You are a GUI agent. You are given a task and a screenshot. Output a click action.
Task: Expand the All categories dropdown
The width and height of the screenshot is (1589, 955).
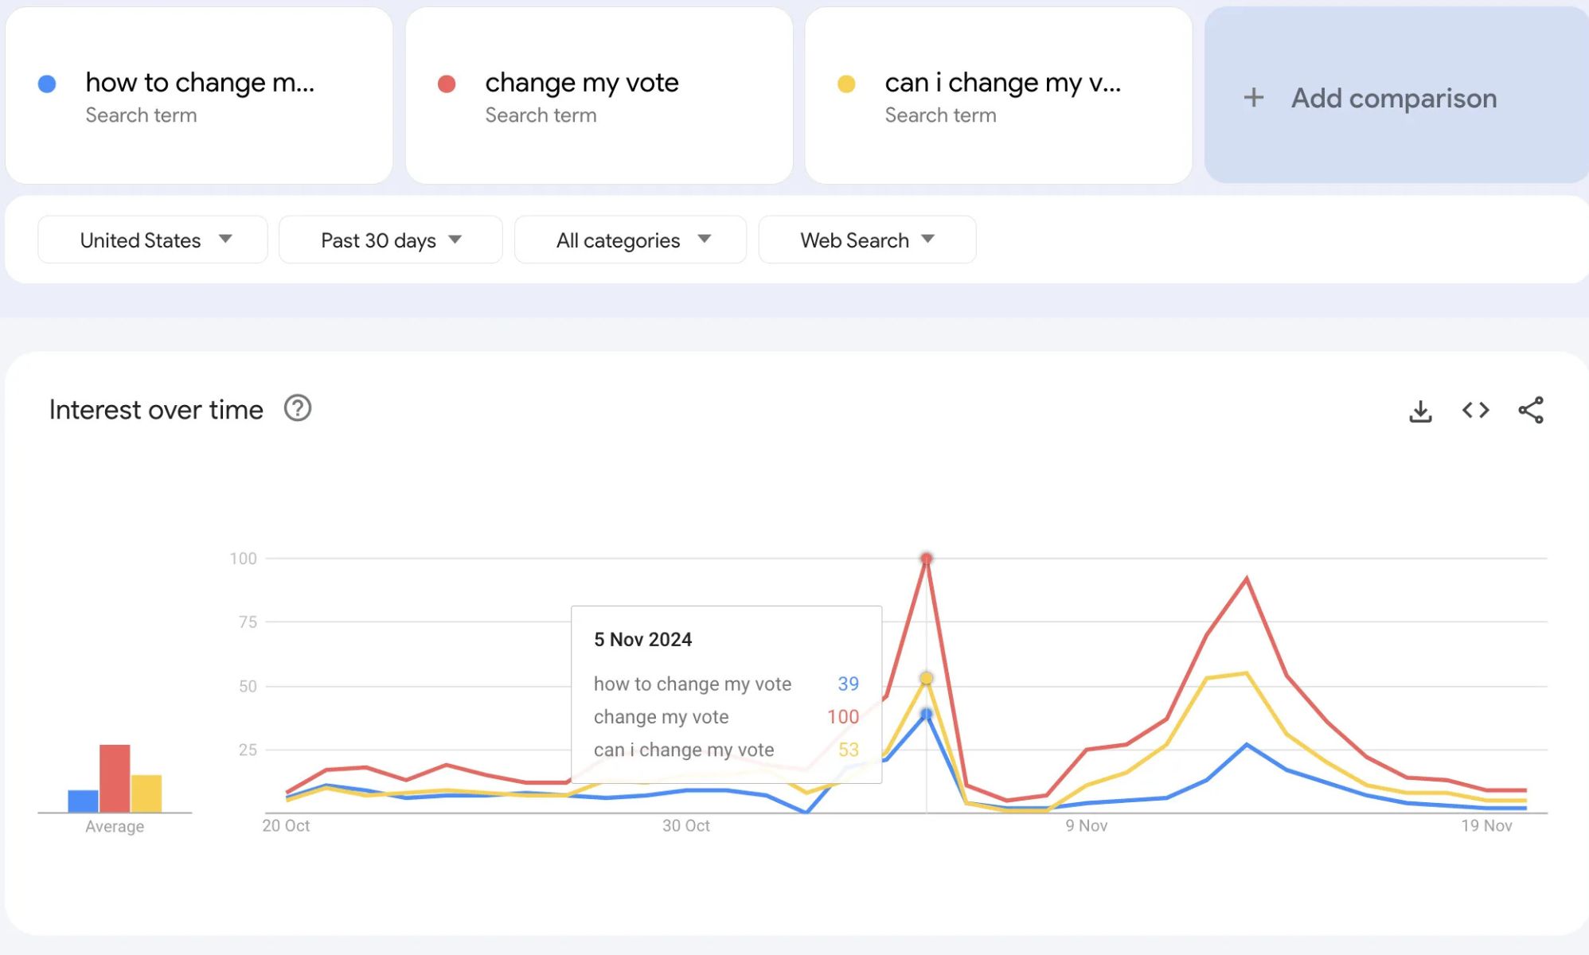click(x=630, y=240)
